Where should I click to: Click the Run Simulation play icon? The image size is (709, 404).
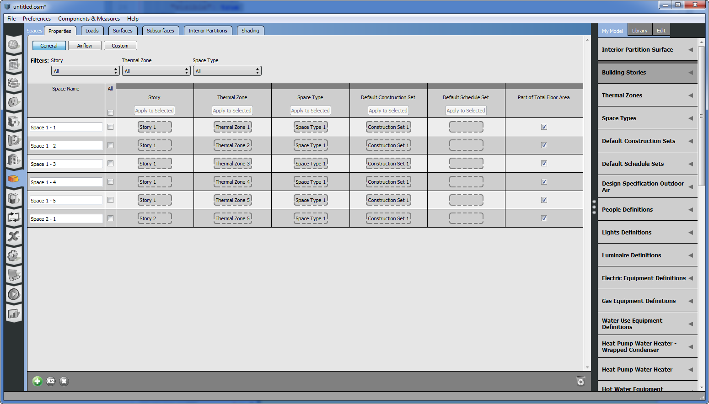coord(13,294)
